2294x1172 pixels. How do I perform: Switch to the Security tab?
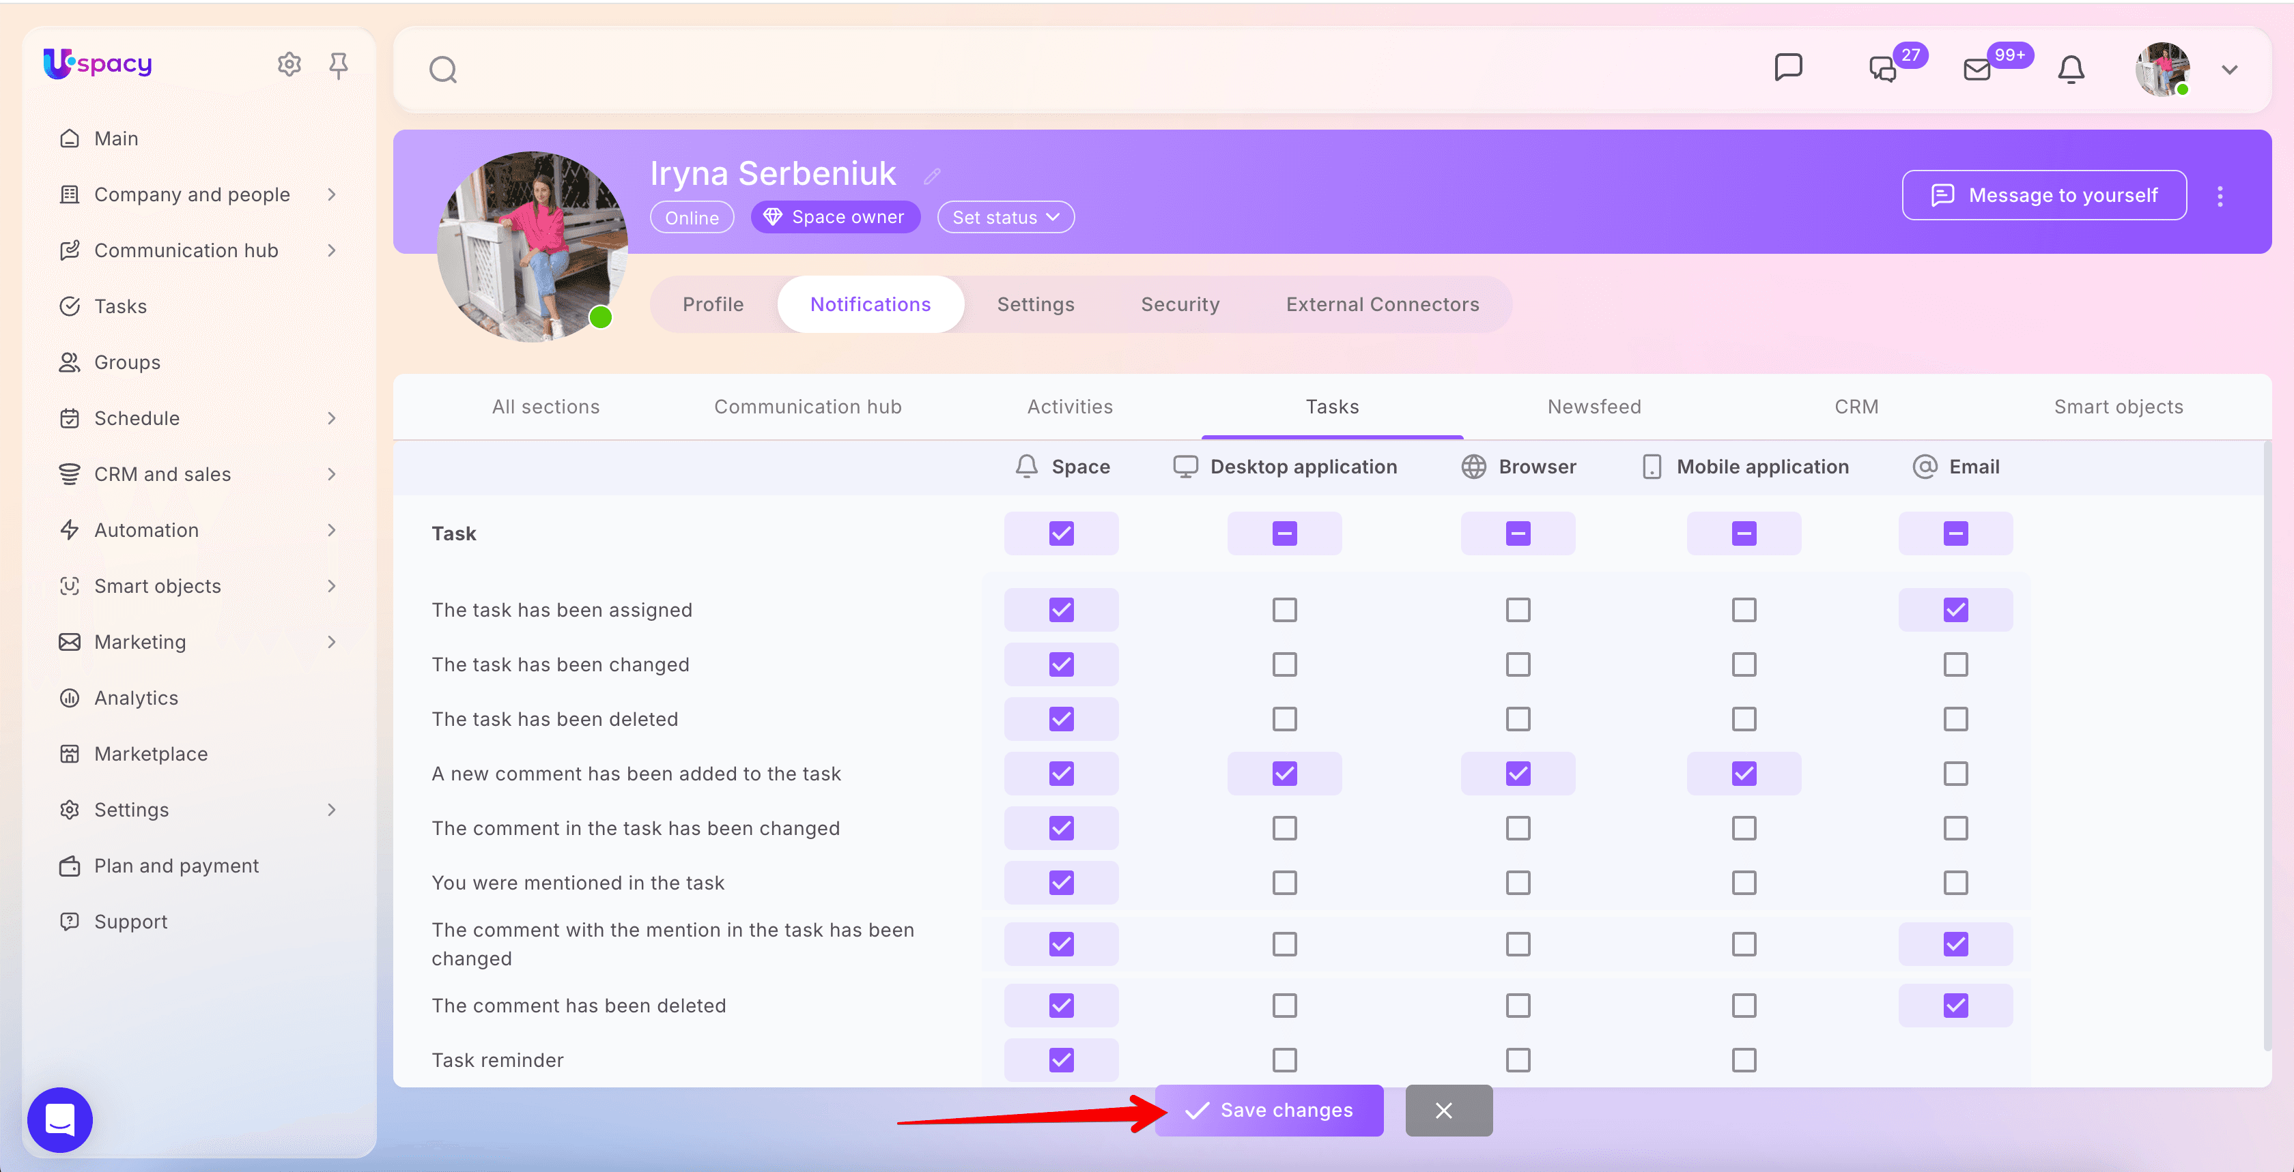[1180, 304]
